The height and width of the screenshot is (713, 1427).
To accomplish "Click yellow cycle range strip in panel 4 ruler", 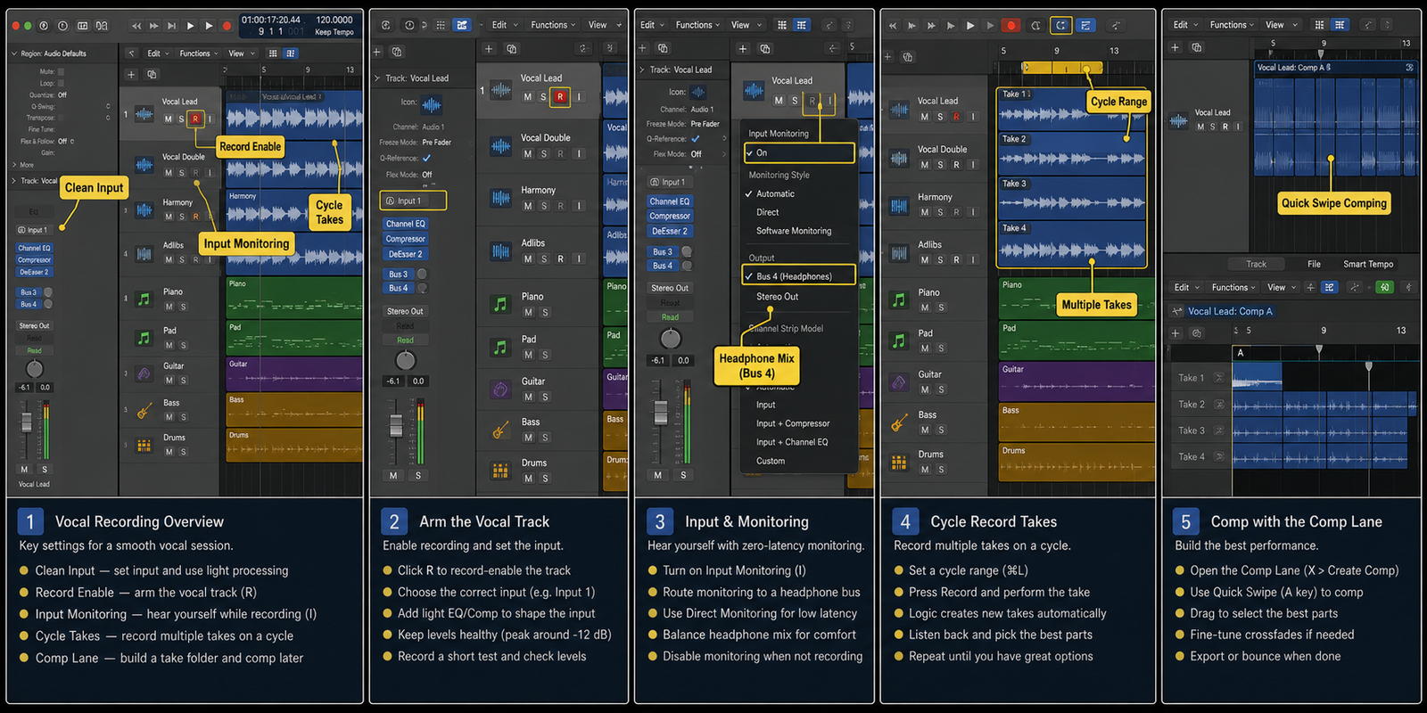I will click(1061, 68).
